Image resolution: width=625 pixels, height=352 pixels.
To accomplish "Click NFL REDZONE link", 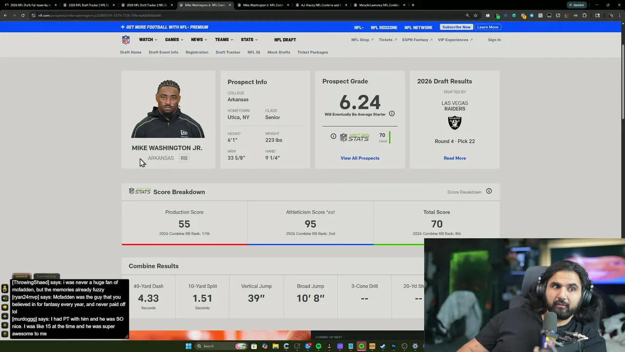I will (384, 27).
